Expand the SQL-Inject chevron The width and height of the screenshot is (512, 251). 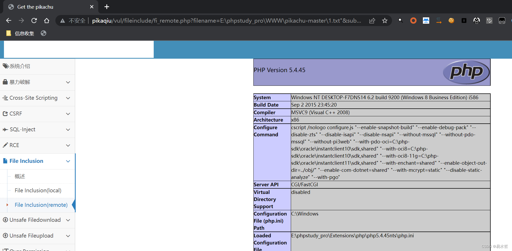coord(68,130)
